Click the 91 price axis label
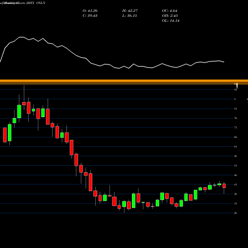The image size is (248, 248). tap(236, 90)
